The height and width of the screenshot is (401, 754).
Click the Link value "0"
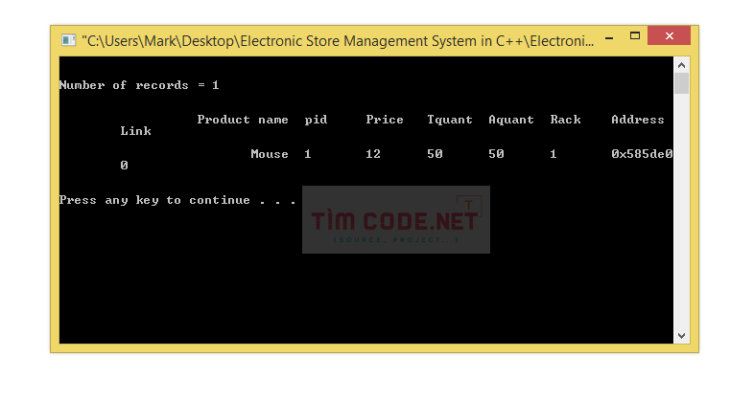[124, 166]
